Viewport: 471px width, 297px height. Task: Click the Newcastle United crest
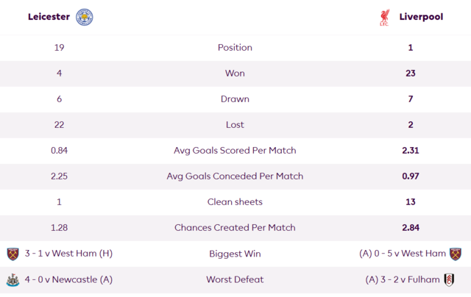pyautogui.click(x=13, y=280)
